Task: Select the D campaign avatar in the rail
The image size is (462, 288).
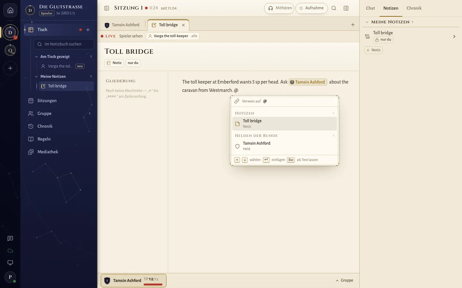Action: [x=10, y=32]
